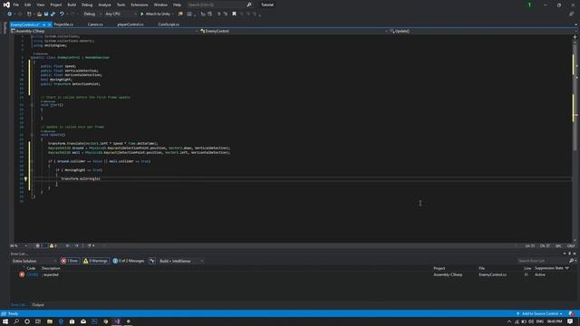Click the error code link in Error List
580x326 pixels.
pos(33,275)
